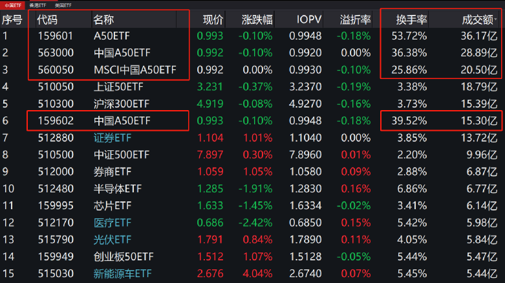Click the 7.897 price of 中证500ETF
Screen dimensions: 505x283
pos(210,155)
